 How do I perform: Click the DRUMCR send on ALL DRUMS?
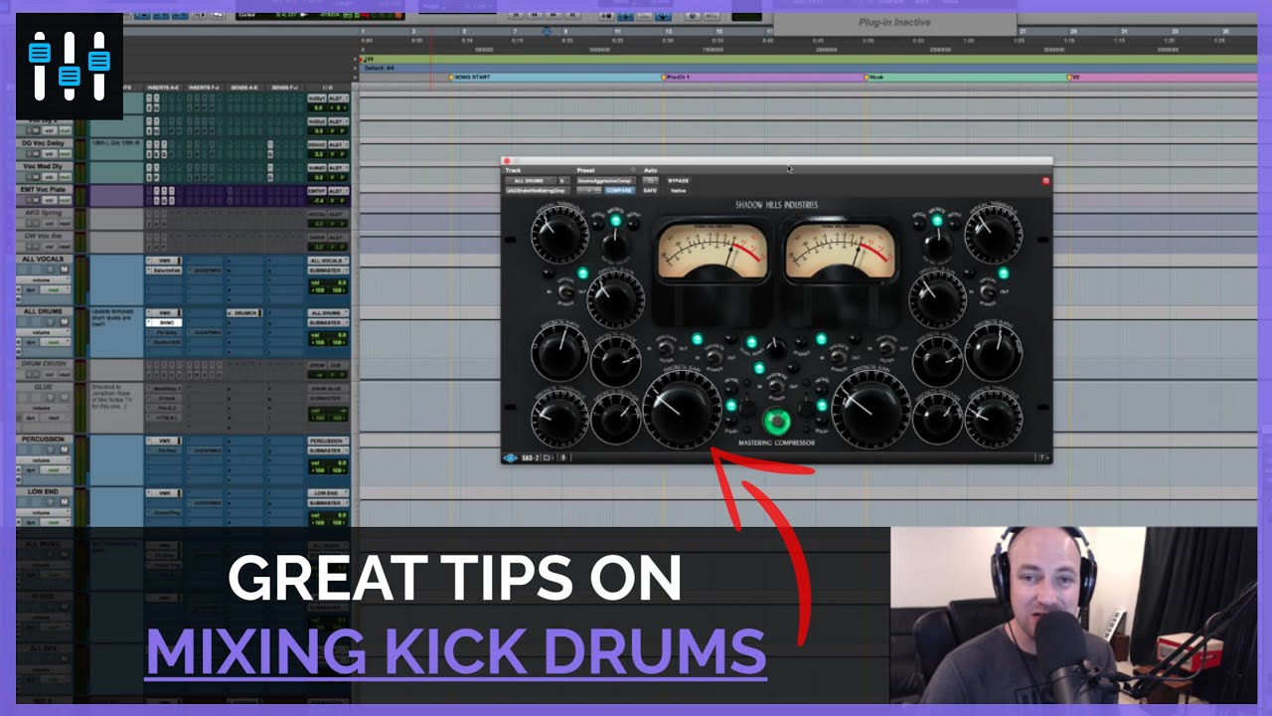pos(244,312)
